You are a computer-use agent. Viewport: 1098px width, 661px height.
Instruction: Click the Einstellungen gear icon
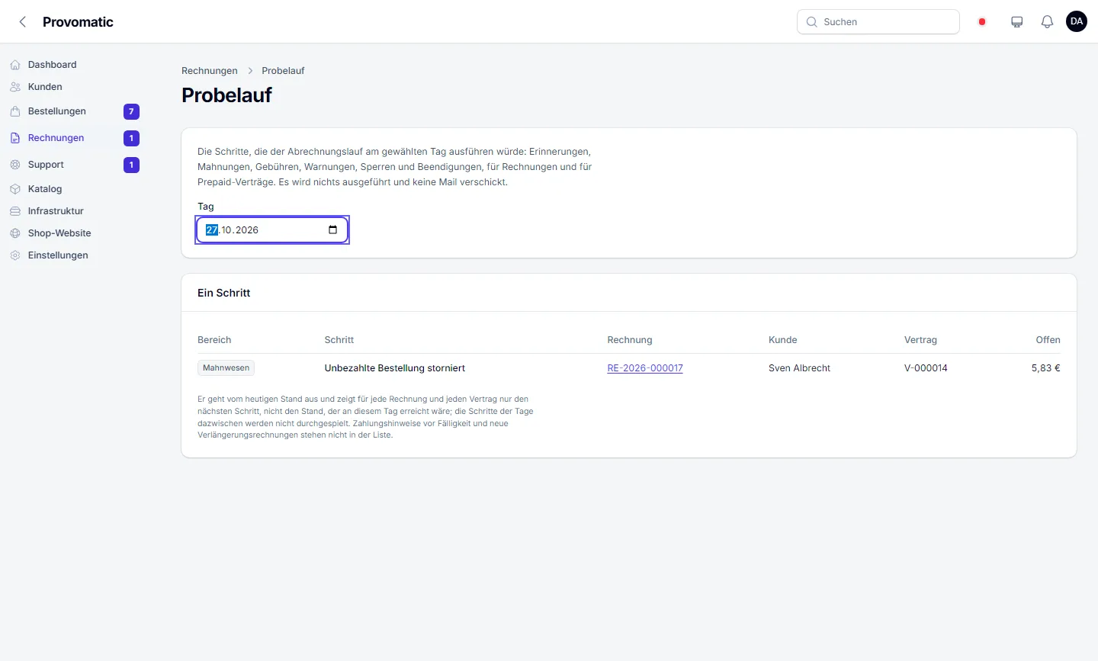(15, 255)
